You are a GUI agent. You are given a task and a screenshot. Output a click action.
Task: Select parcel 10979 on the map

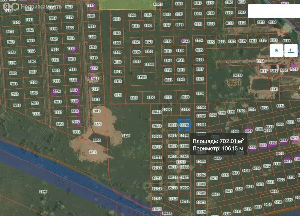click(237, 75)
